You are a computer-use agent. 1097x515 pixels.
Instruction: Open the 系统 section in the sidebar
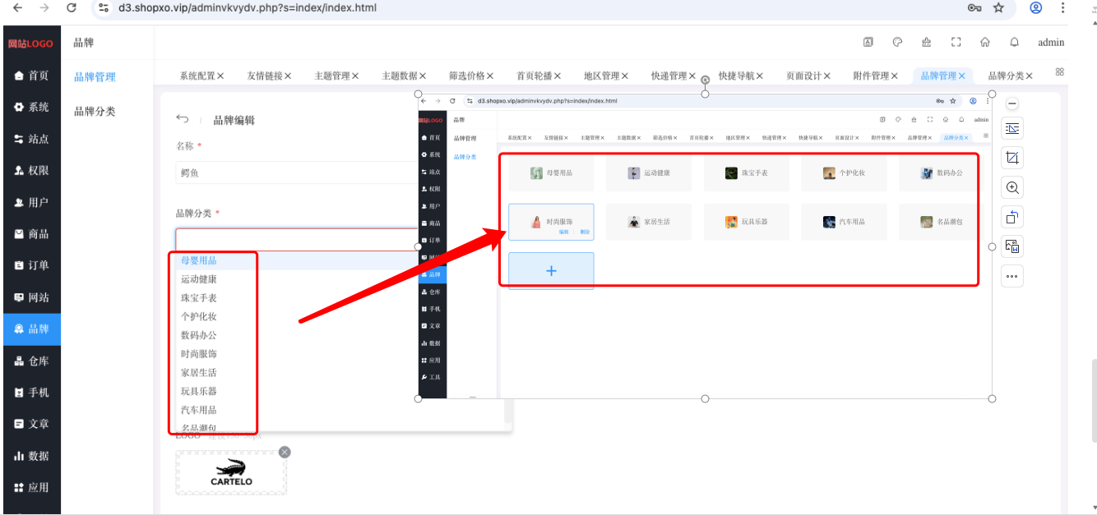coord(30,107)
